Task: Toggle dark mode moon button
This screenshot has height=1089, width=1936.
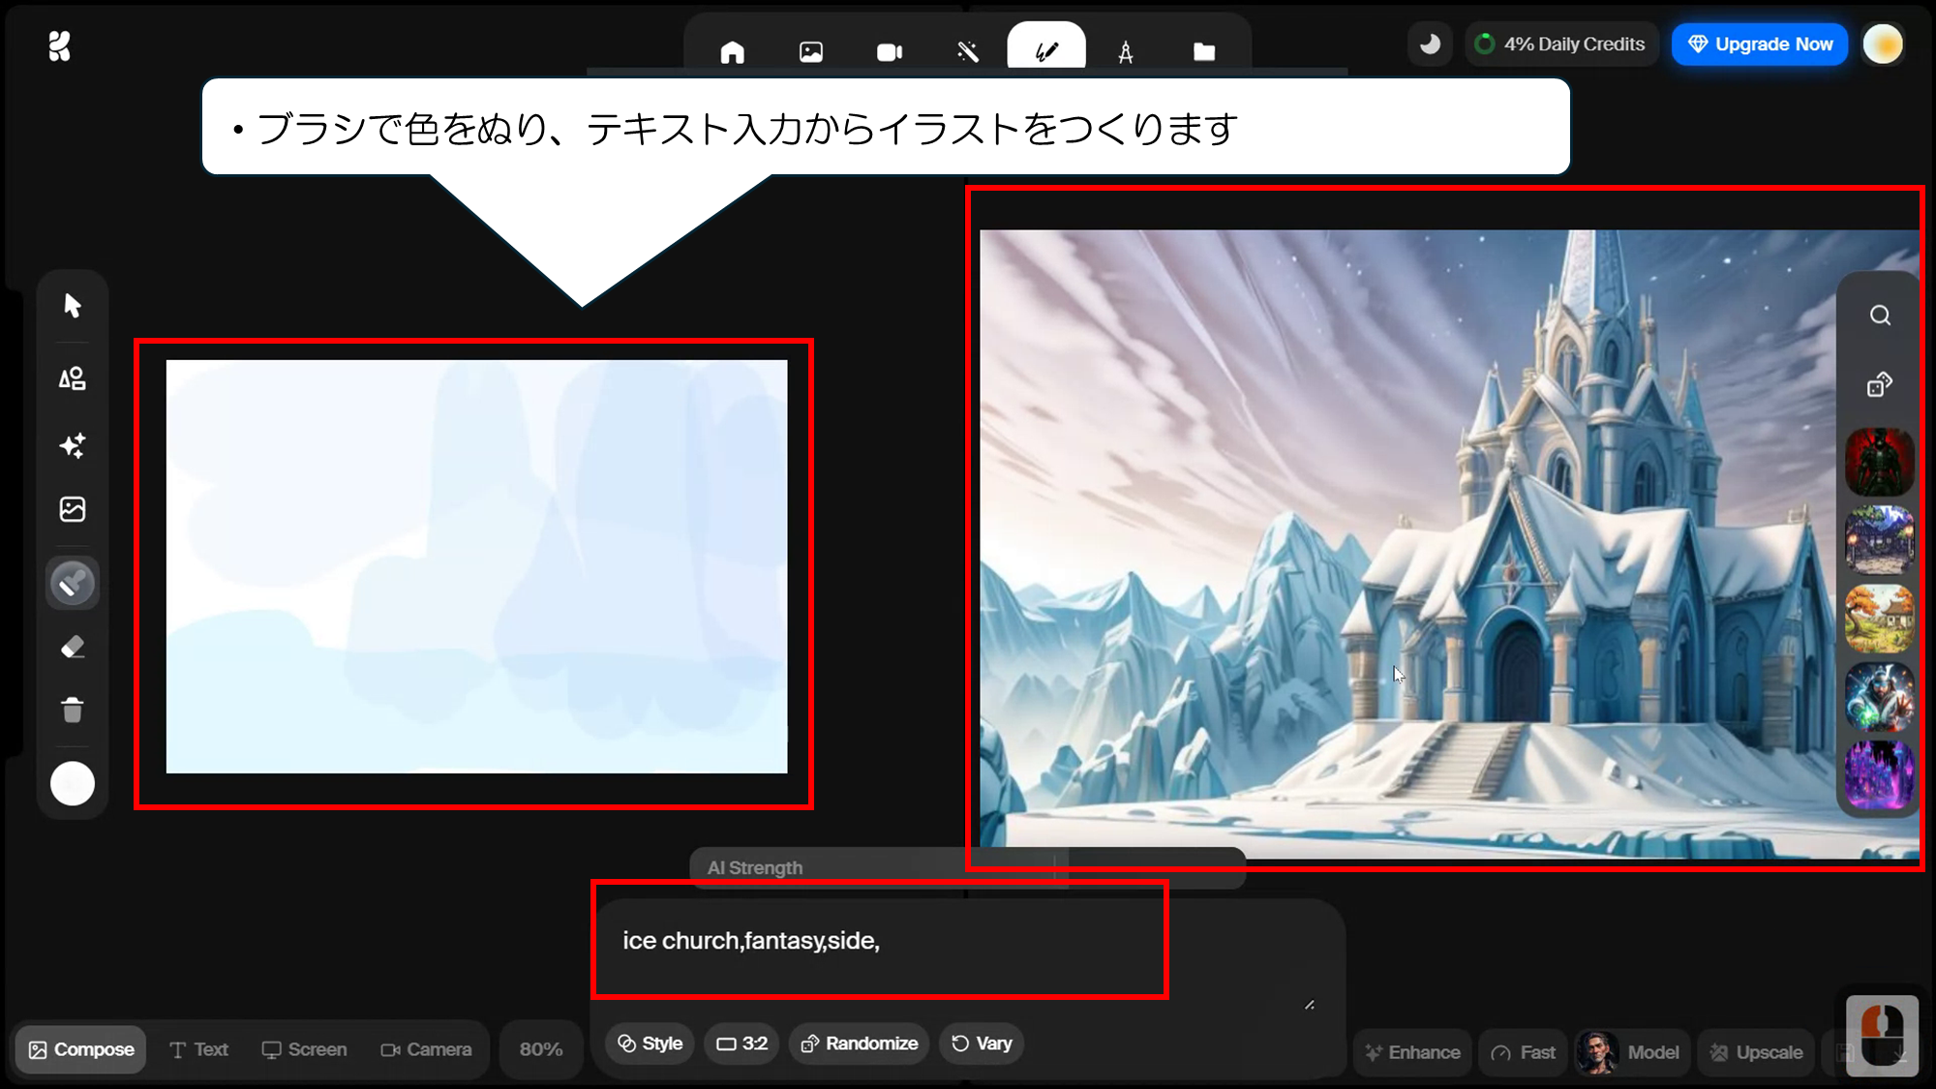Action: (x=1430, y=45)
